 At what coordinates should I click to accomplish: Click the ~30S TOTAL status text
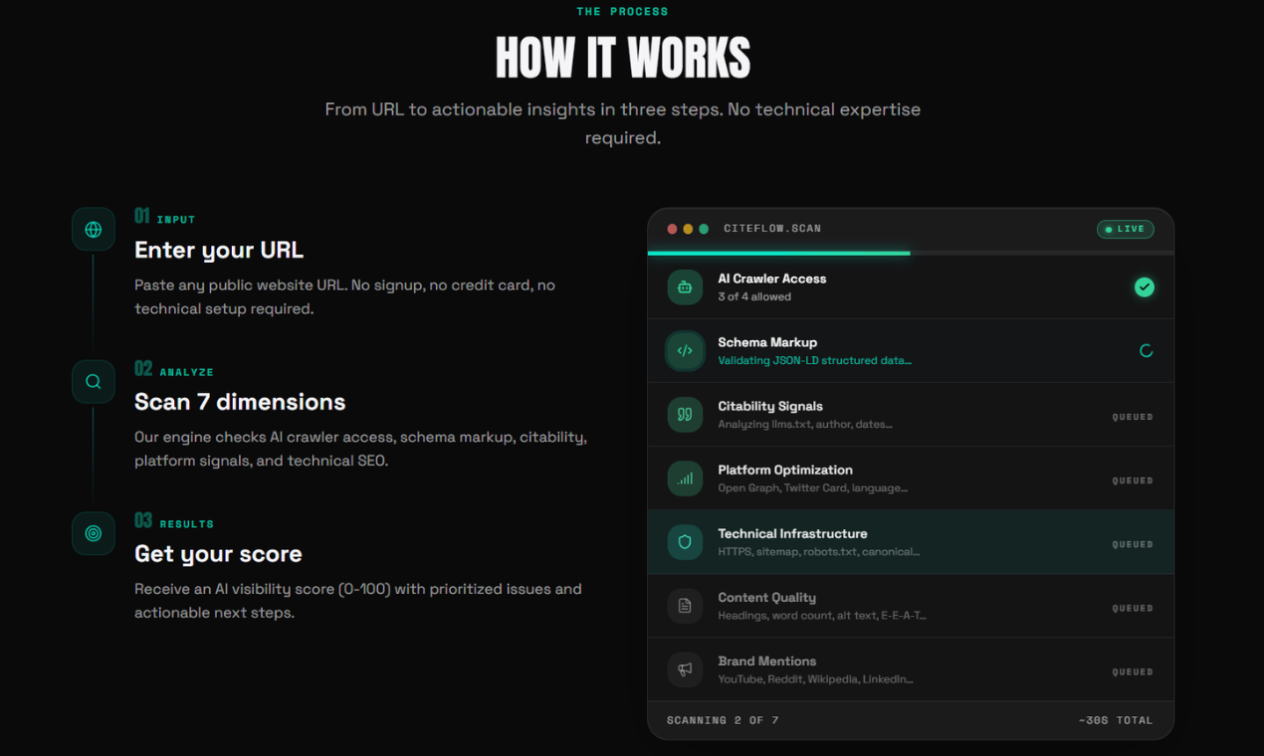point(1115,720)
